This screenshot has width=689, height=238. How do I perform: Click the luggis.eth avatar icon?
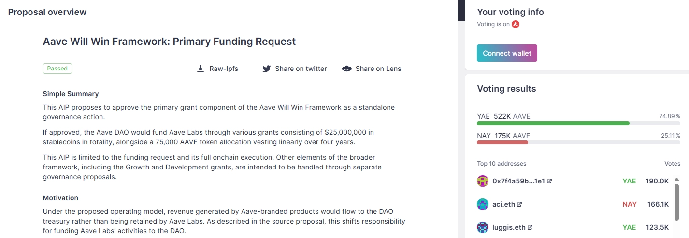coord(483,227)
